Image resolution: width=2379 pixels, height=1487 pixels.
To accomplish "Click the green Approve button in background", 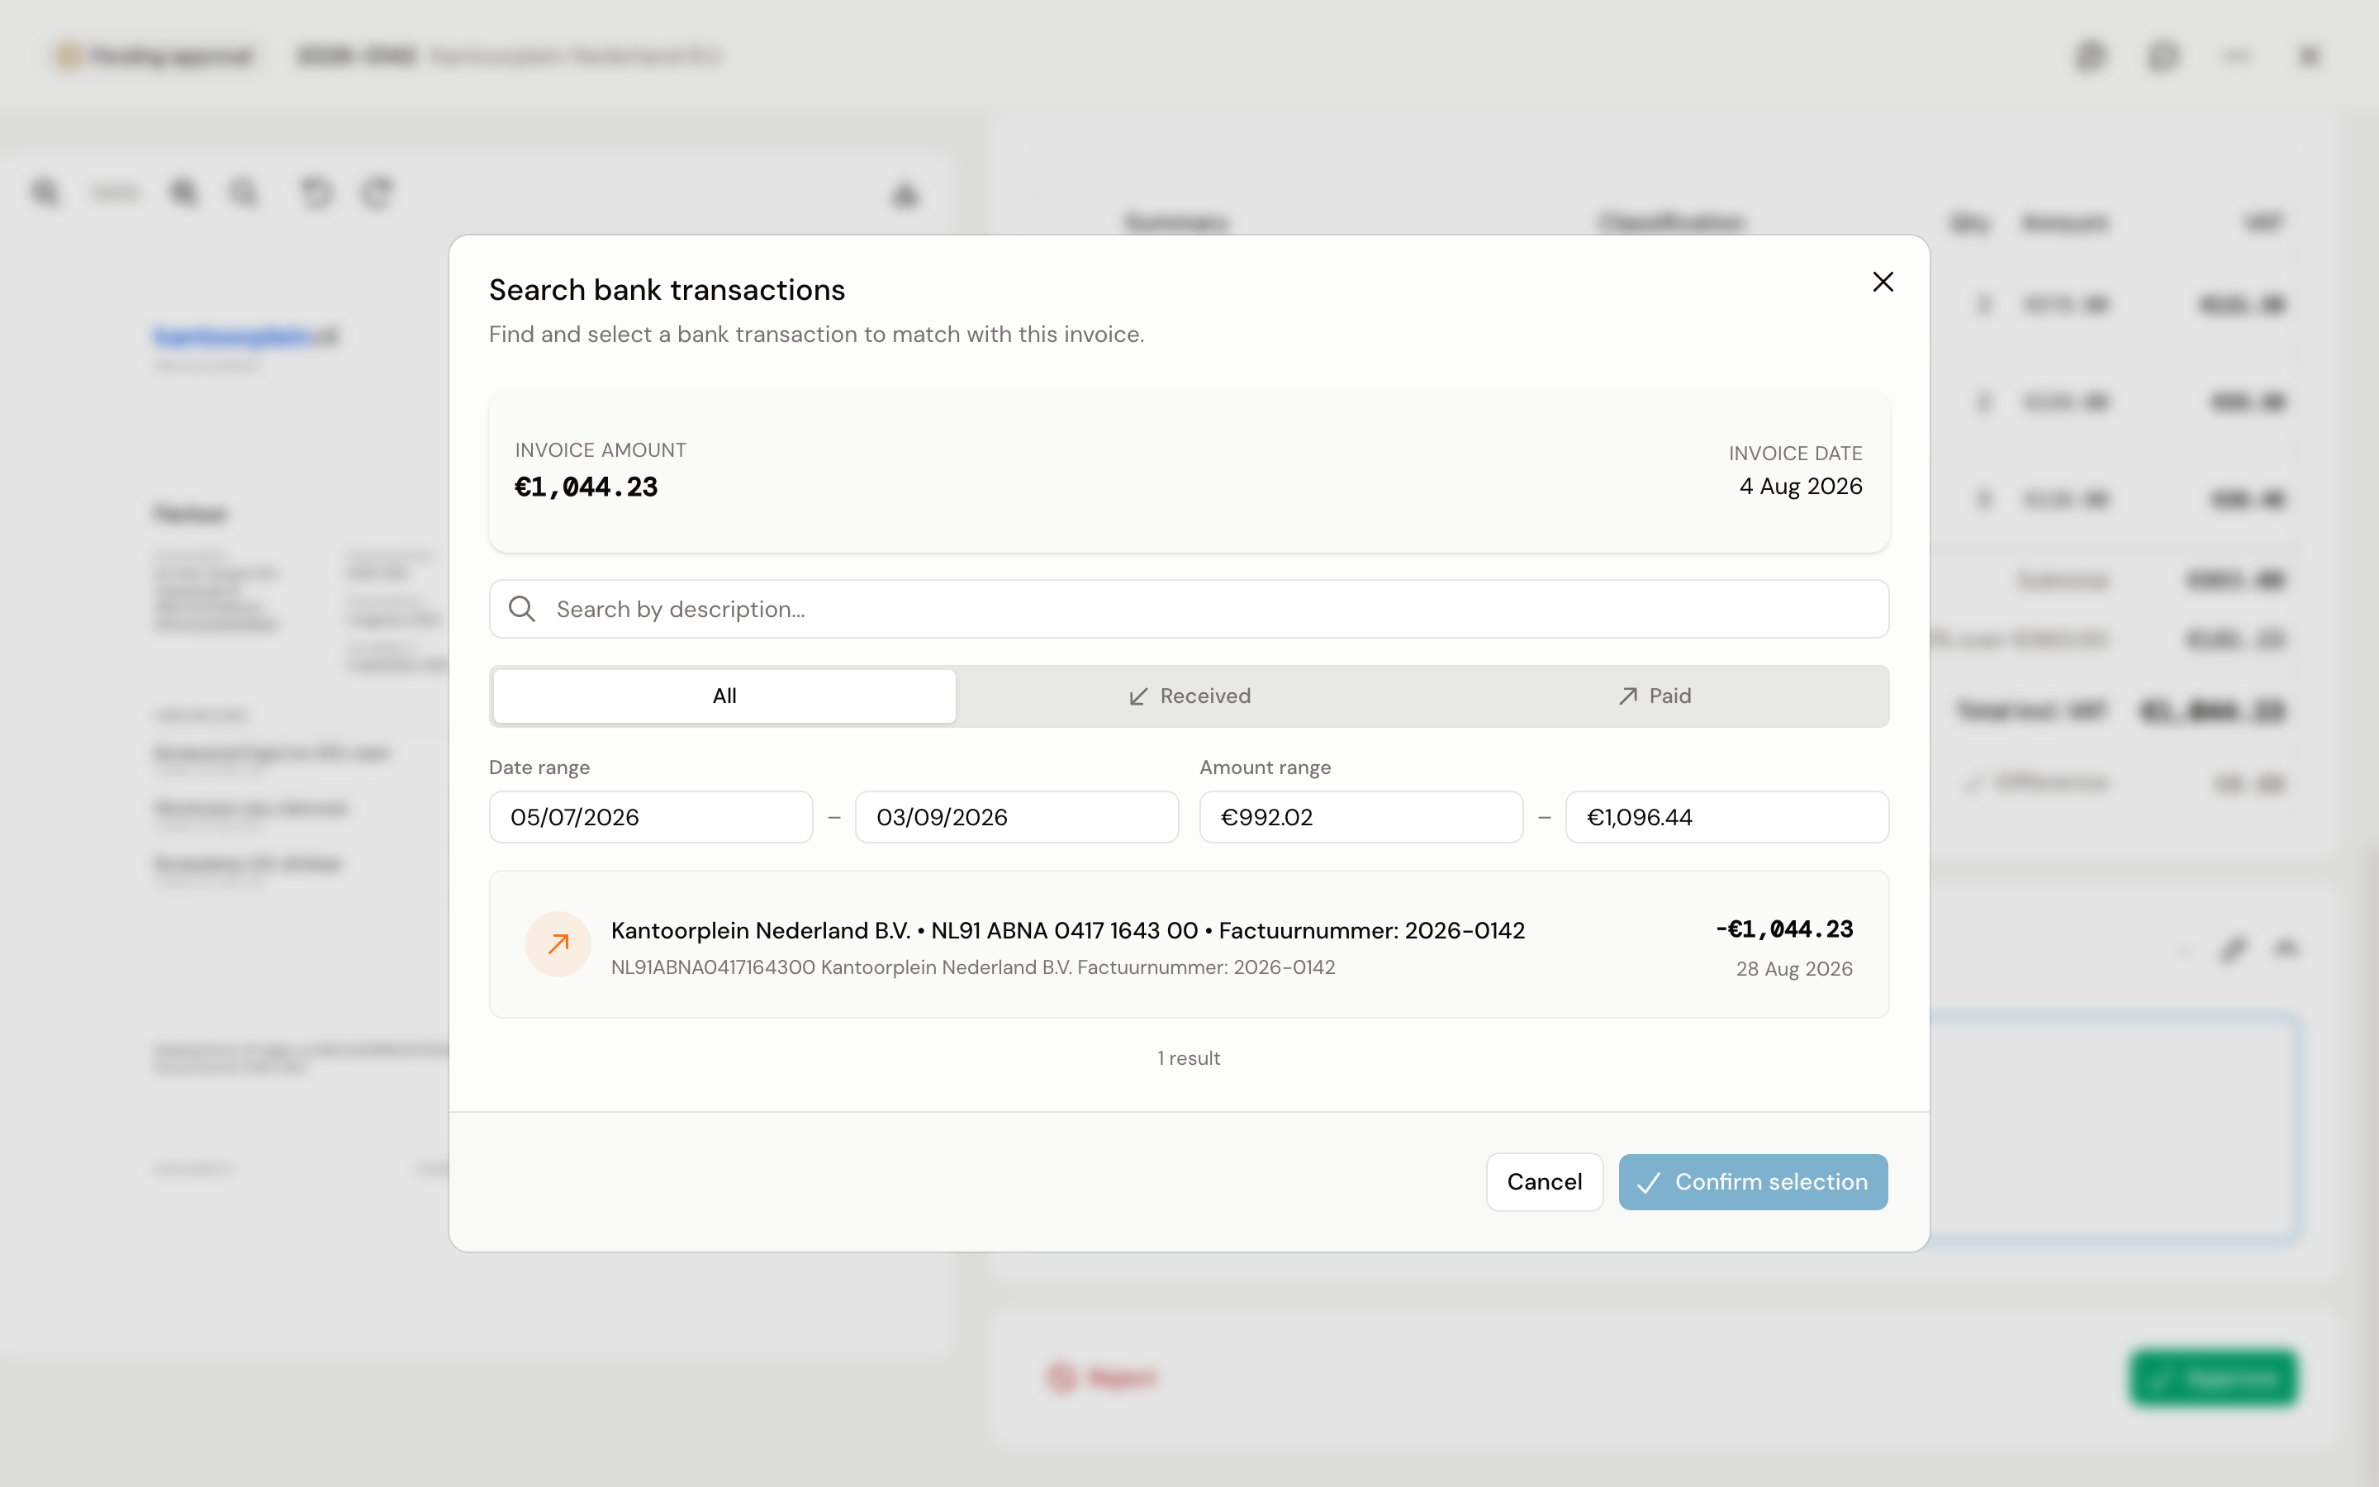I will (2213, 1378).
